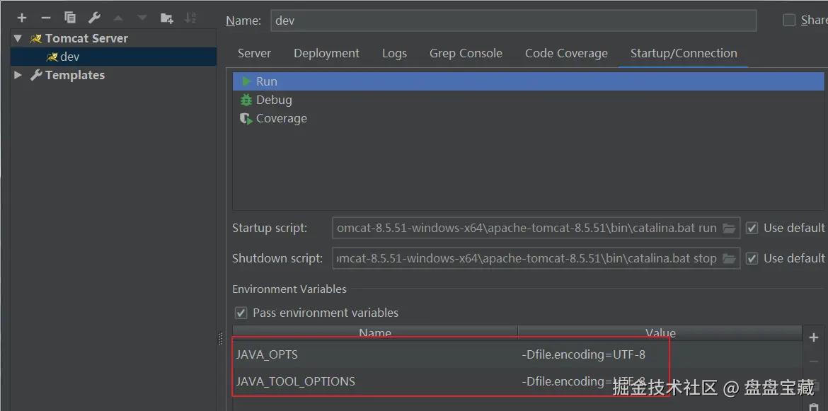828x411 pixels.
Task: Click the Name input field
Action: pos(513,21)
